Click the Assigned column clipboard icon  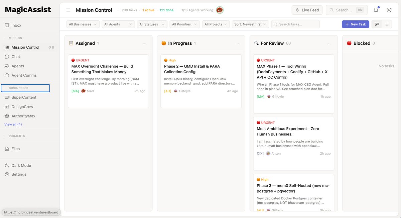click(71, 43)
